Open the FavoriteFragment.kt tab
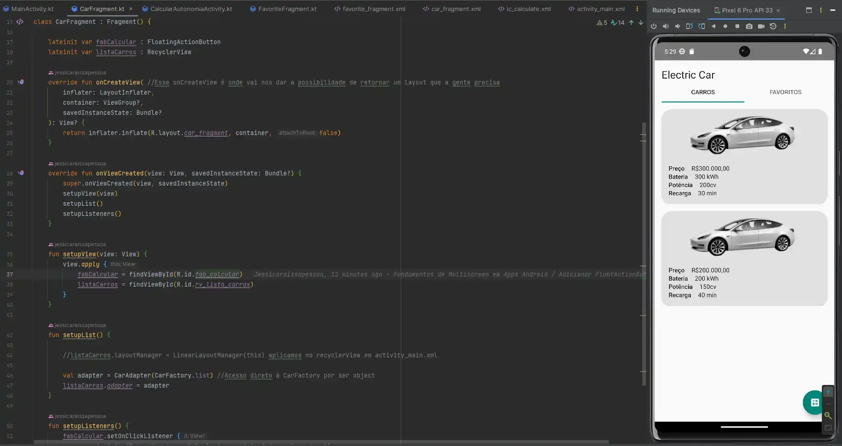The height and width of the screenshot is (446, 842). click(x=283, y=9)
